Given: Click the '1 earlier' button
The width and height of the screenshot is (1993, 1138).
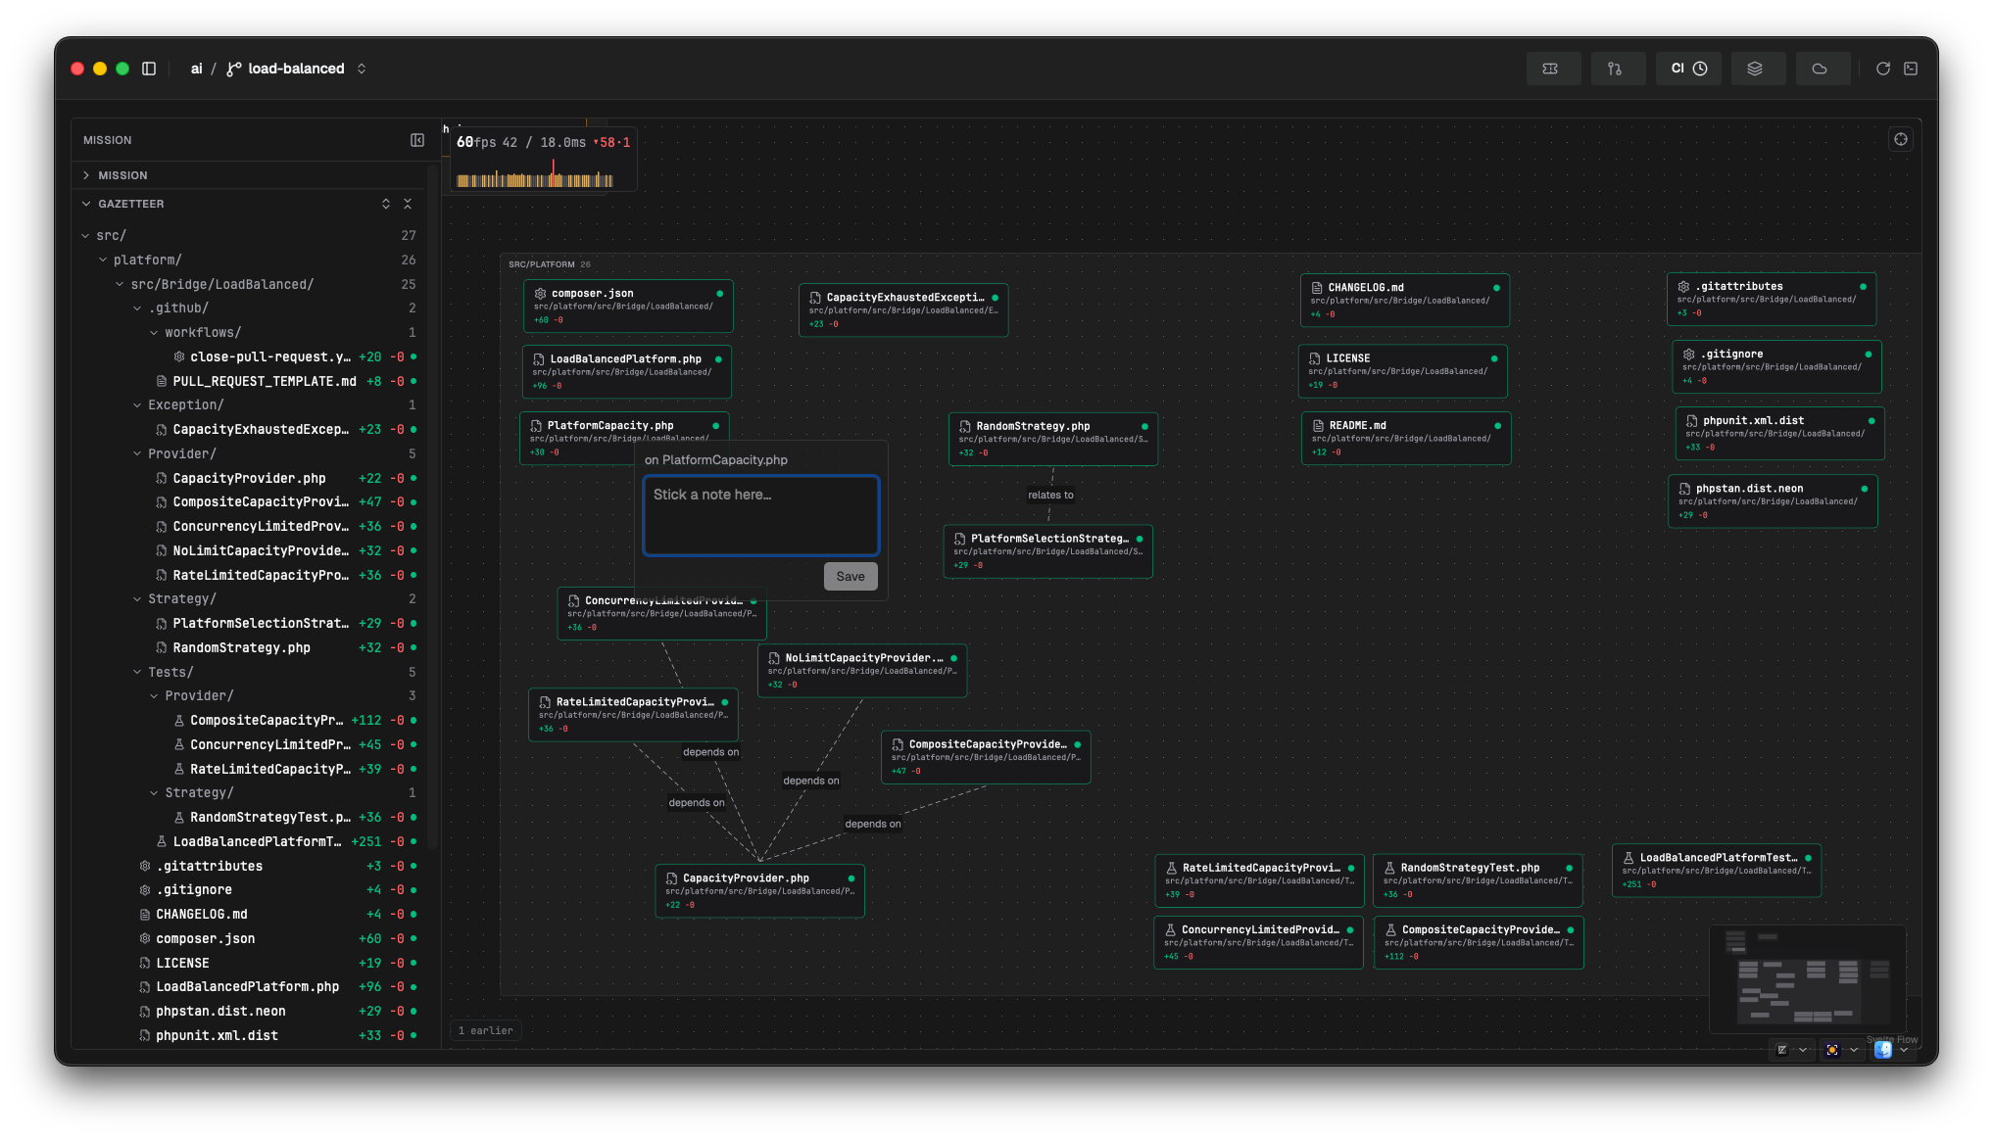Looking at the screenshot, I should (486, 1030).
